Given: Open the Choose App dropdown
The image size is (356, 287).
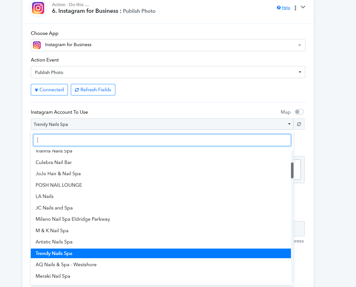Looking at the screenshot, I should click(x=168, y=45).
